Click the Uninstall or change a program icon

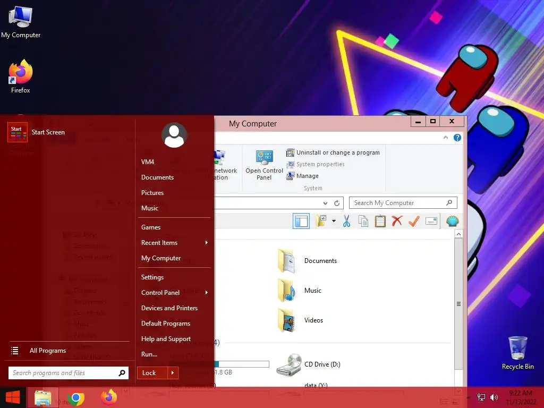(290, 152)
